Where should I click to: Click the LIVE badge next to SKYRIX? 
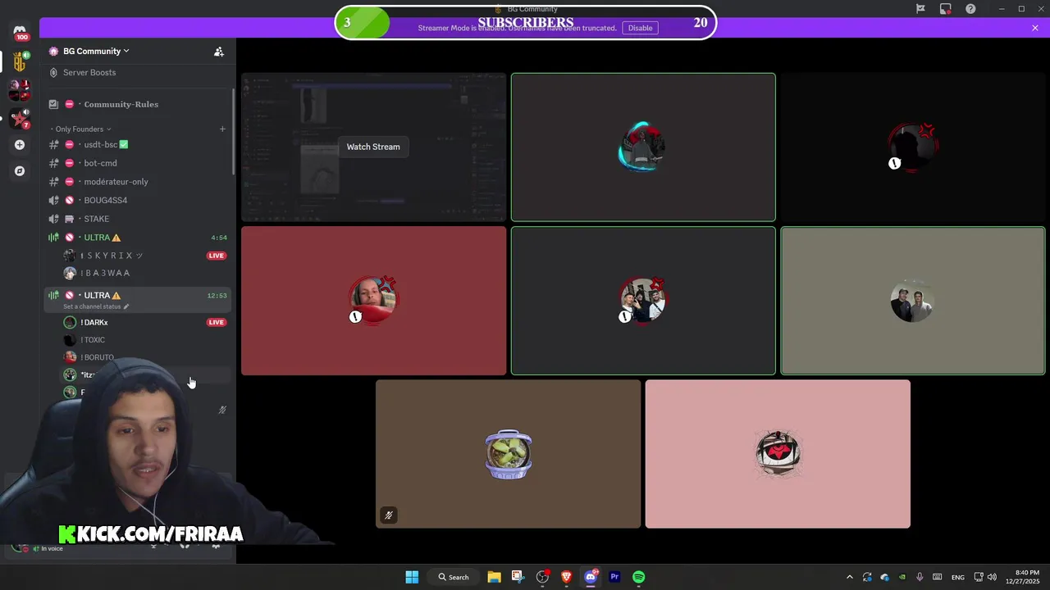(x=216, y=256)
